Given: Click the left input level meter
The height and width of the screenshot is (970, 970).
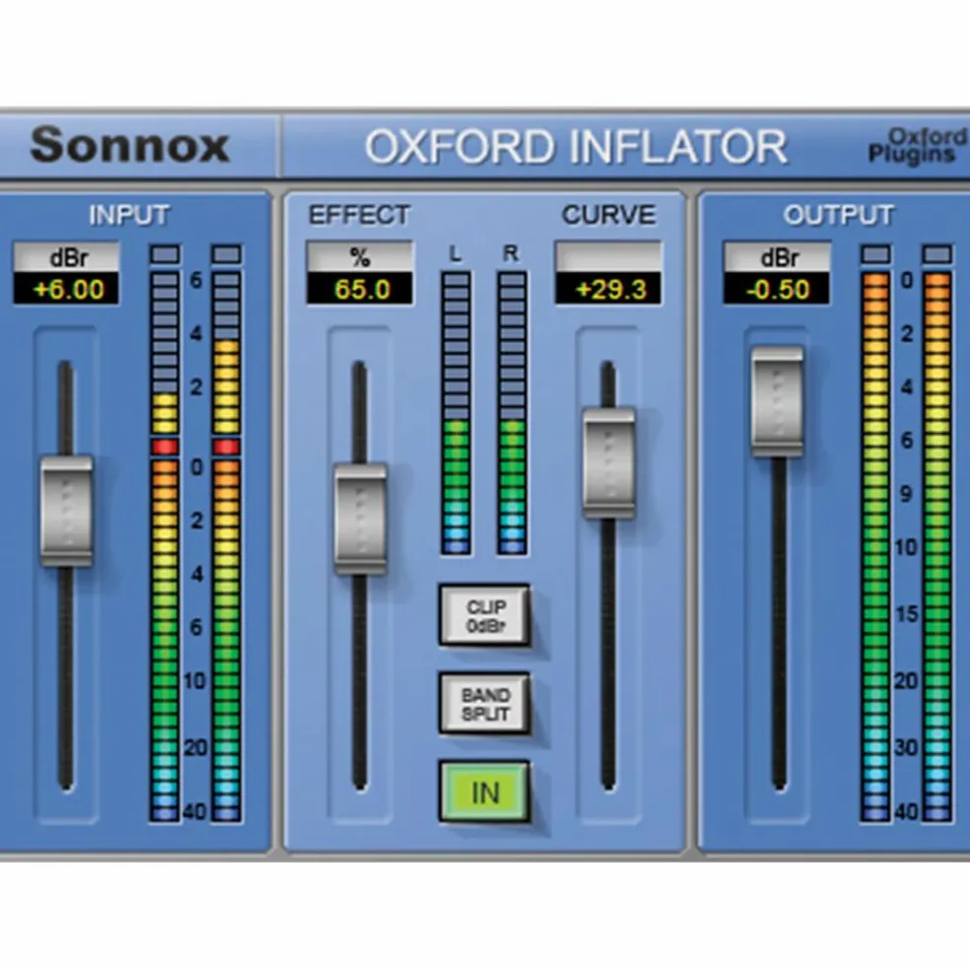Looking at the screenshot, I should point(166,547).
